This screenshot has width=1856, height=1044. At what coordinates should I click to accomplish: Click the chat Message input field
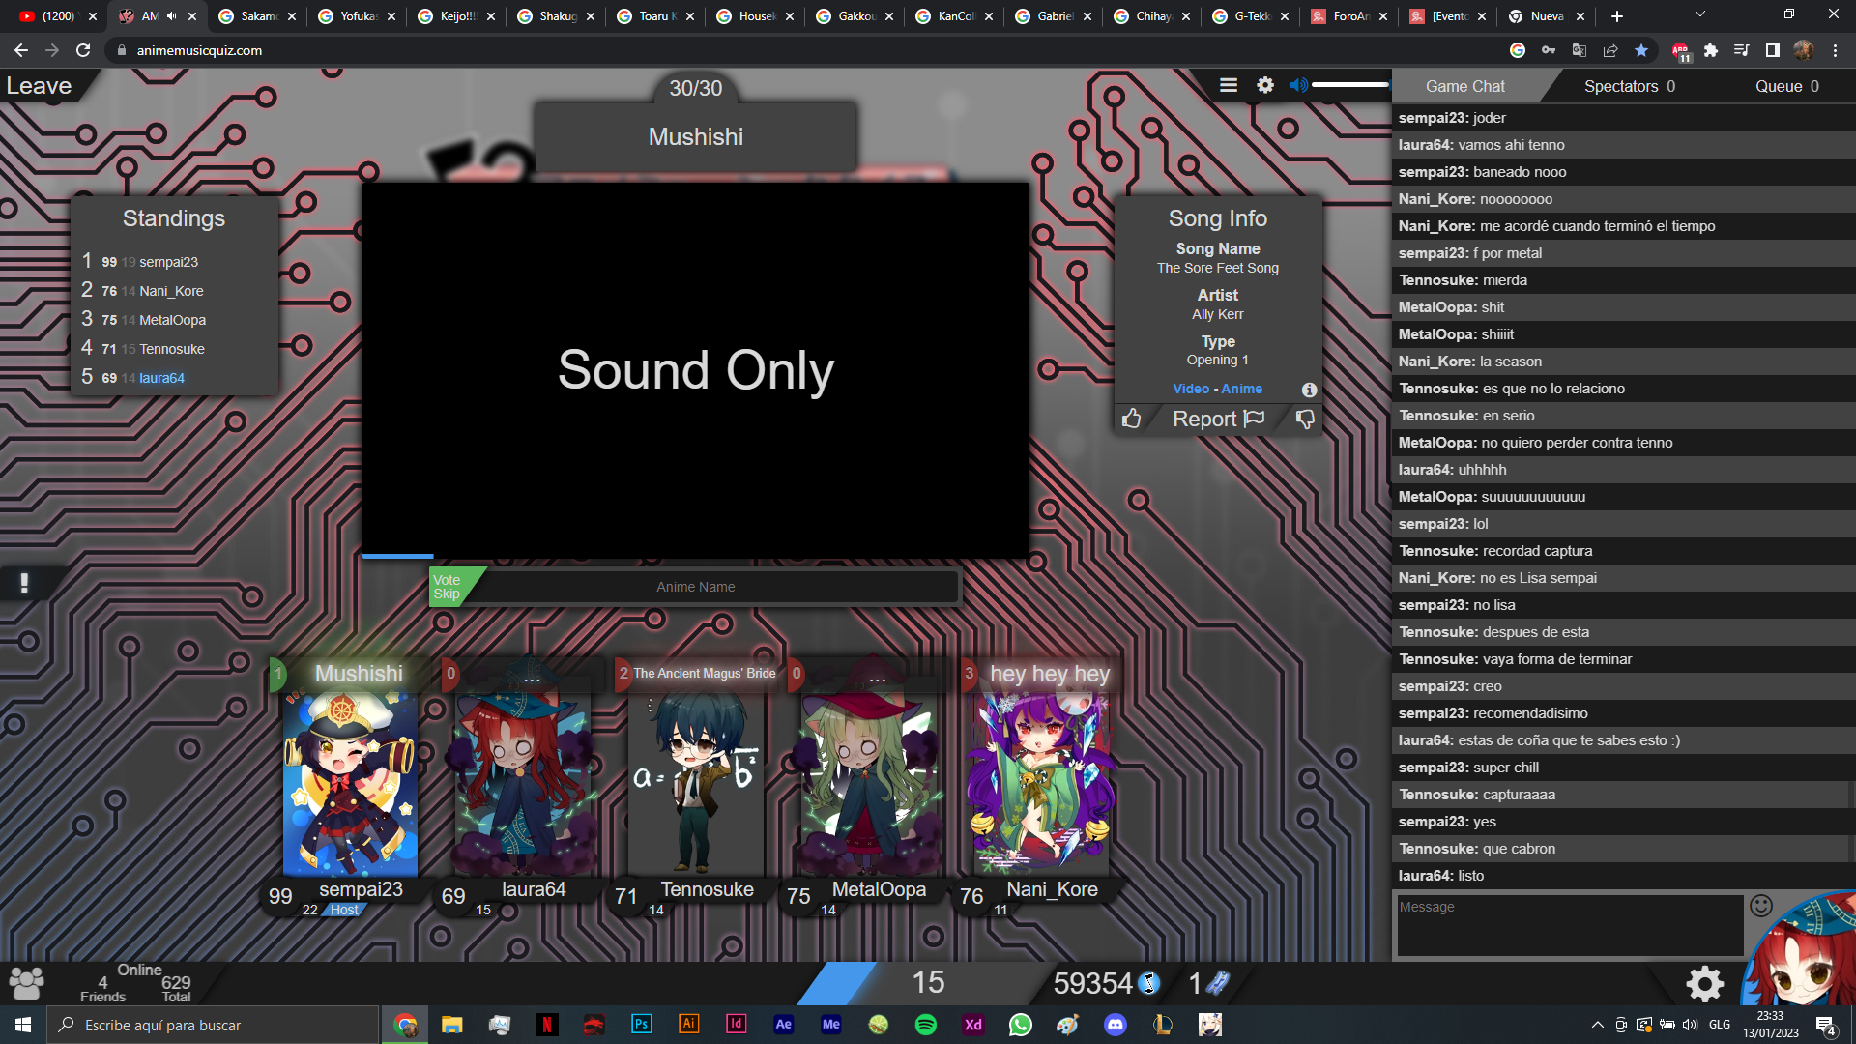pyautogui.click(x=1569, y=925)
